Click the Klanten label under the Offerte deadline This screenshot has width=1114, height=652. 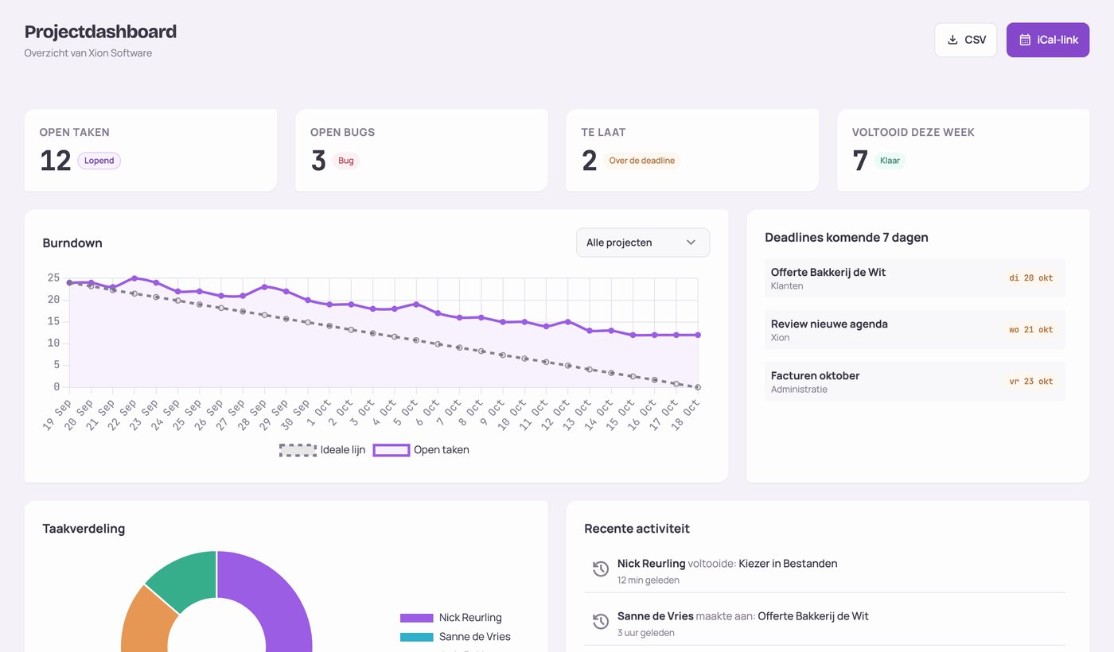[x=787, y=286]
